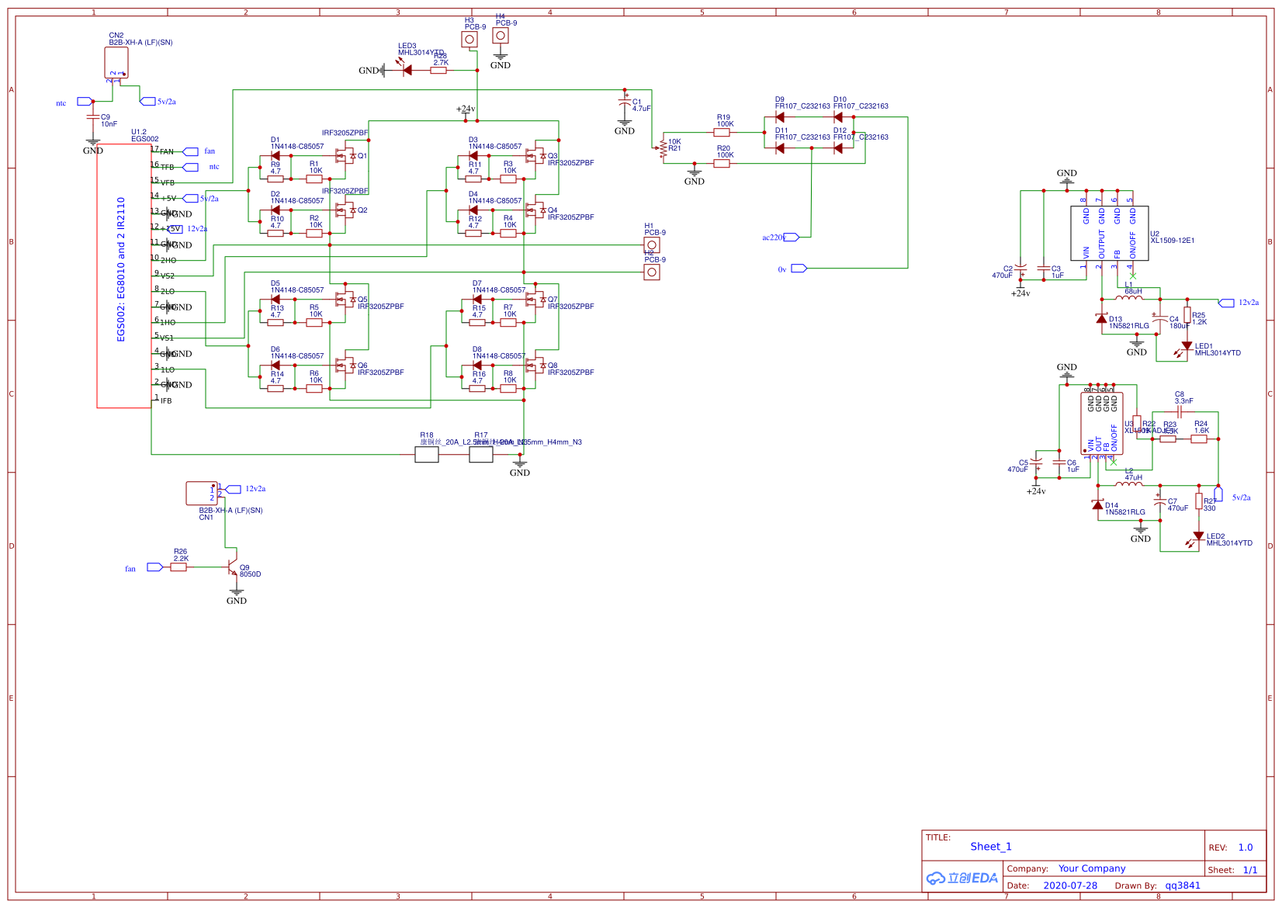
Task: Click the 0v net port
Action: (x=799, y=269)
